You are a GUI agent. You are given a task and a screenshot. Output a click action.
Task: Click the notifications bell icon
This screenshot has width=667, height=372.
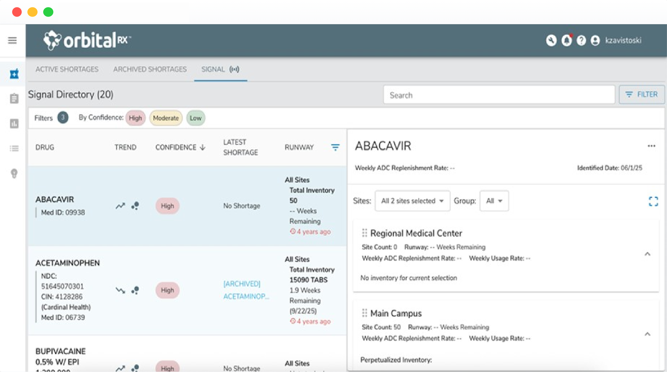(566, 41)
